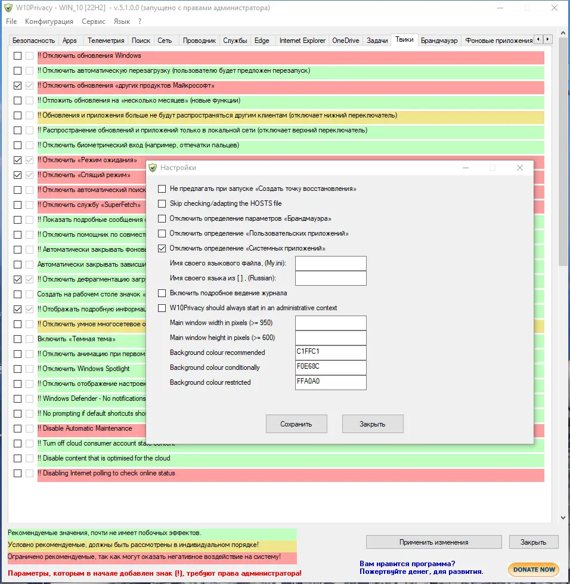Switch to the Поиск tab
The width and height of the screenshot is (570, 584).
141,41
